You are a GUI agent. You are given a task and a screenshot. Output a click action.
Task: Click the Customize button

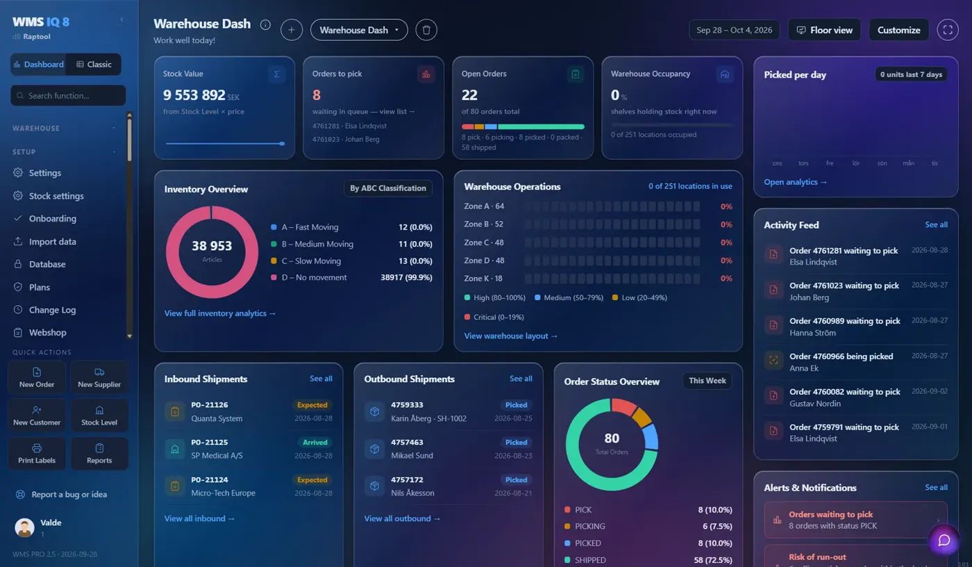899,30
